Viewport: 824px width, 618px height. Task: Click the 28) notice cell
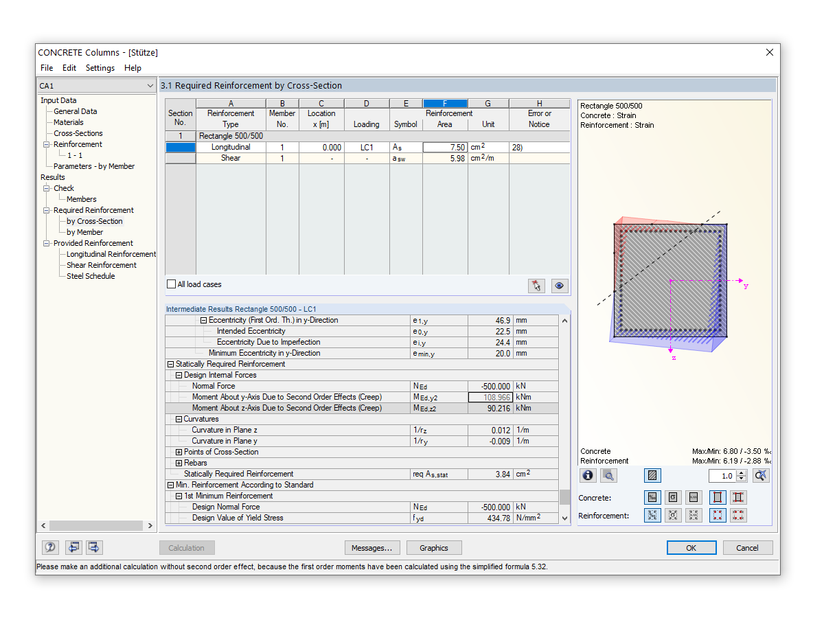click(539, 147)
